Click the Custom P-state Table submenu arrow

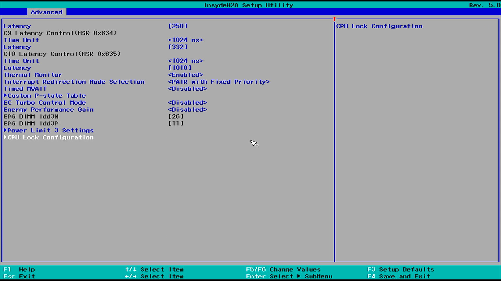5,95
